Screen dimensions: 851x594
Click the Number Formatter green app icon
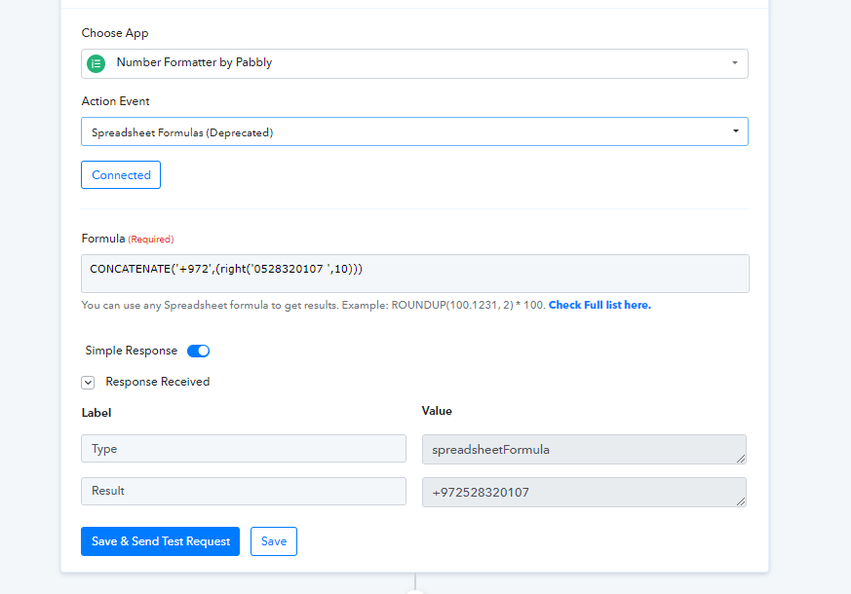click(x=97, y=63)
